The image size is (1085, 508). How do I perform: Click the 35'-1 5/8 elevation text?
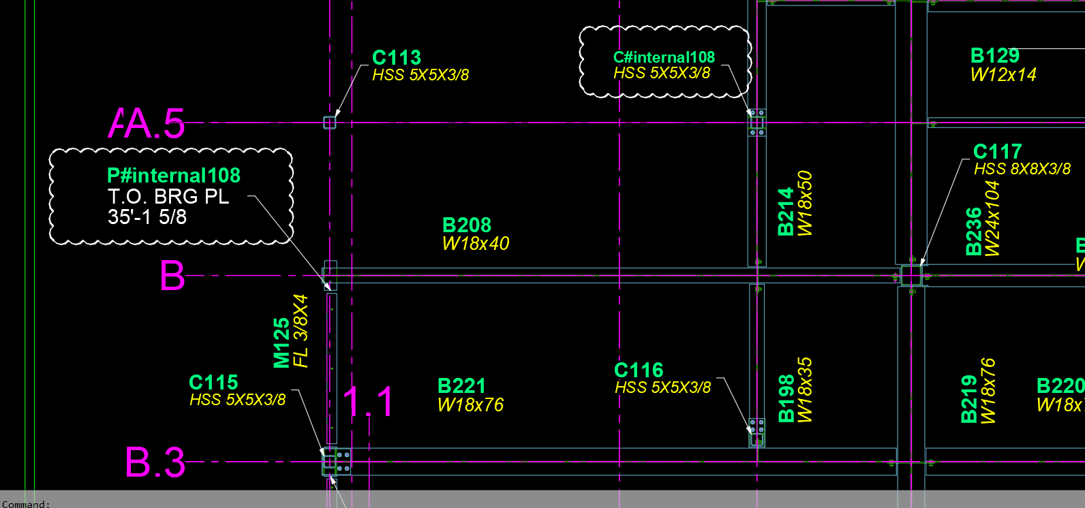click(x=147, y=217)
